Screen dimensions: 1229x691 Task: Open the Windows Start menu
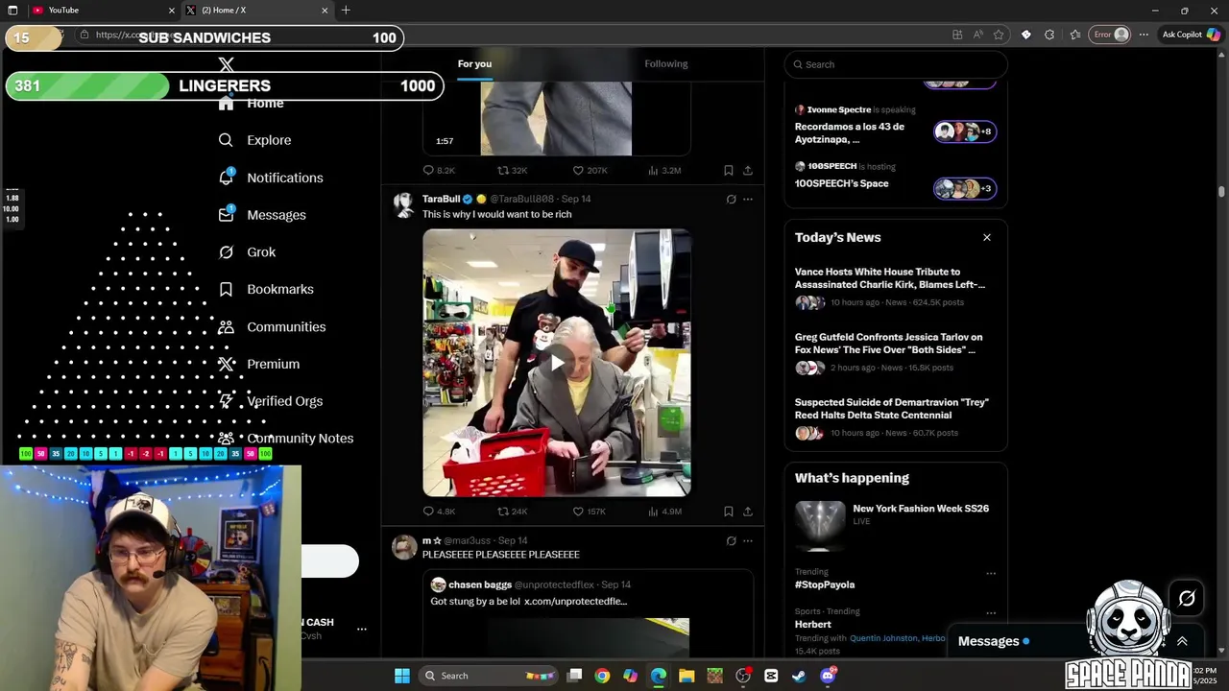point(402,676)
